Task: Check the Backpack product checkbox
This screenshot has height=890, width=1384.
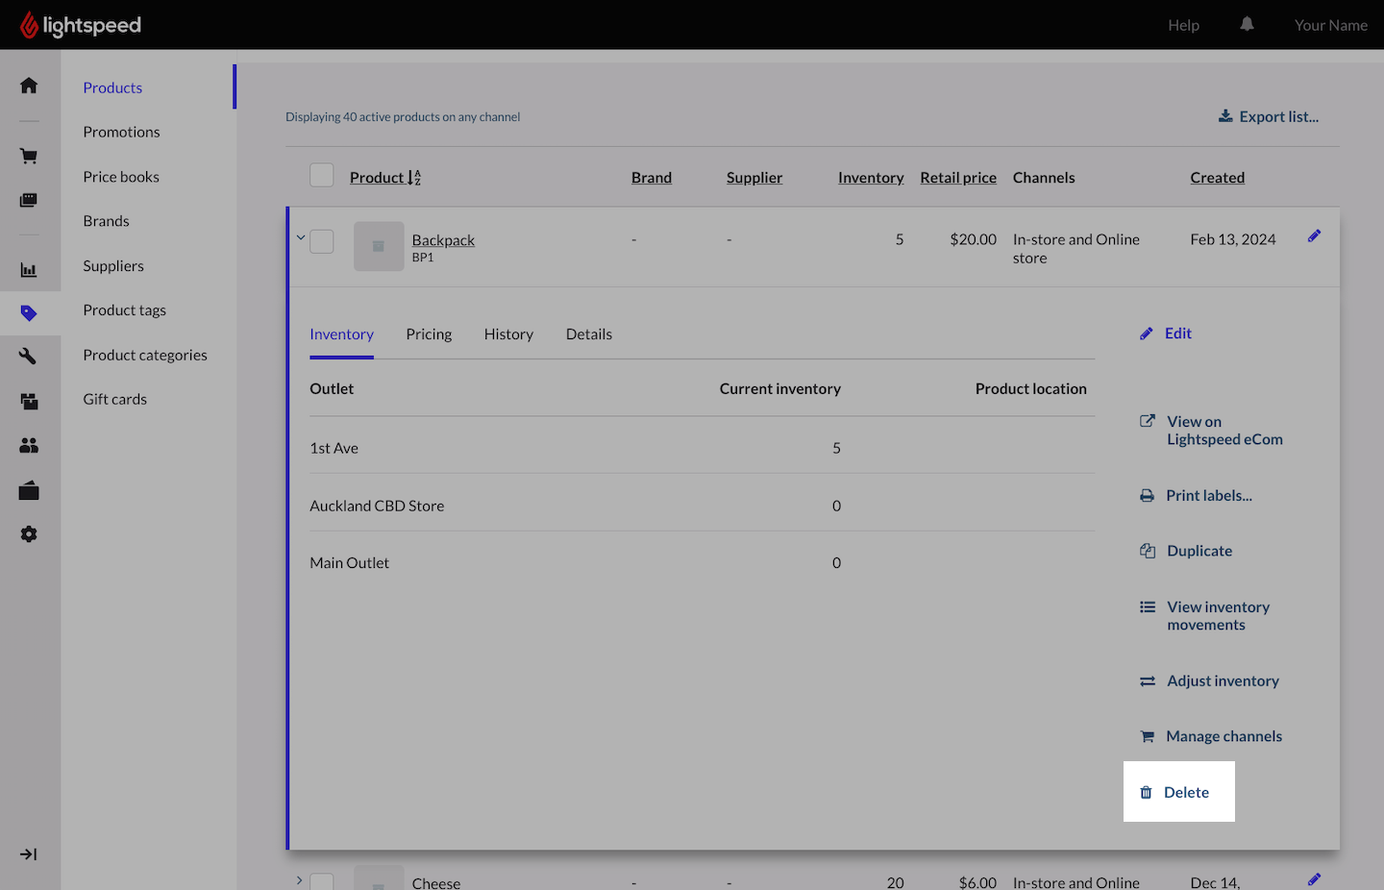Action: click(x=322, y=241)
